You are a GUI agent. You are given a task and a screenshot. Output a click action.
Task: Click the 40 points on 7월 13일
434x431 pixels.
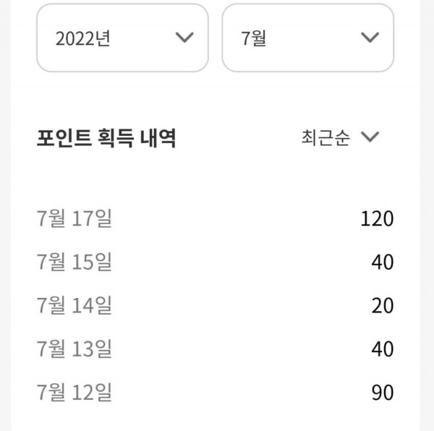pos(382,349)
